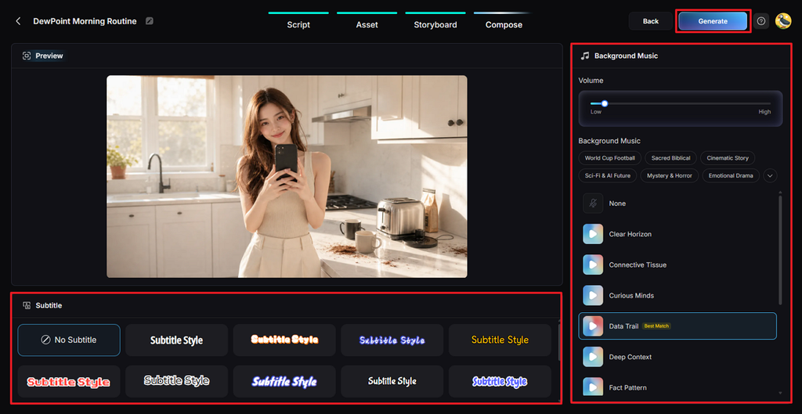
Task: Click the Generate button
Action: coord(713,21)
